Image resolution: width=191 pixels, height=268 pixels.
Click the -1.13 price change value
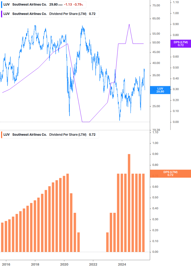click(x=68, y=5)
